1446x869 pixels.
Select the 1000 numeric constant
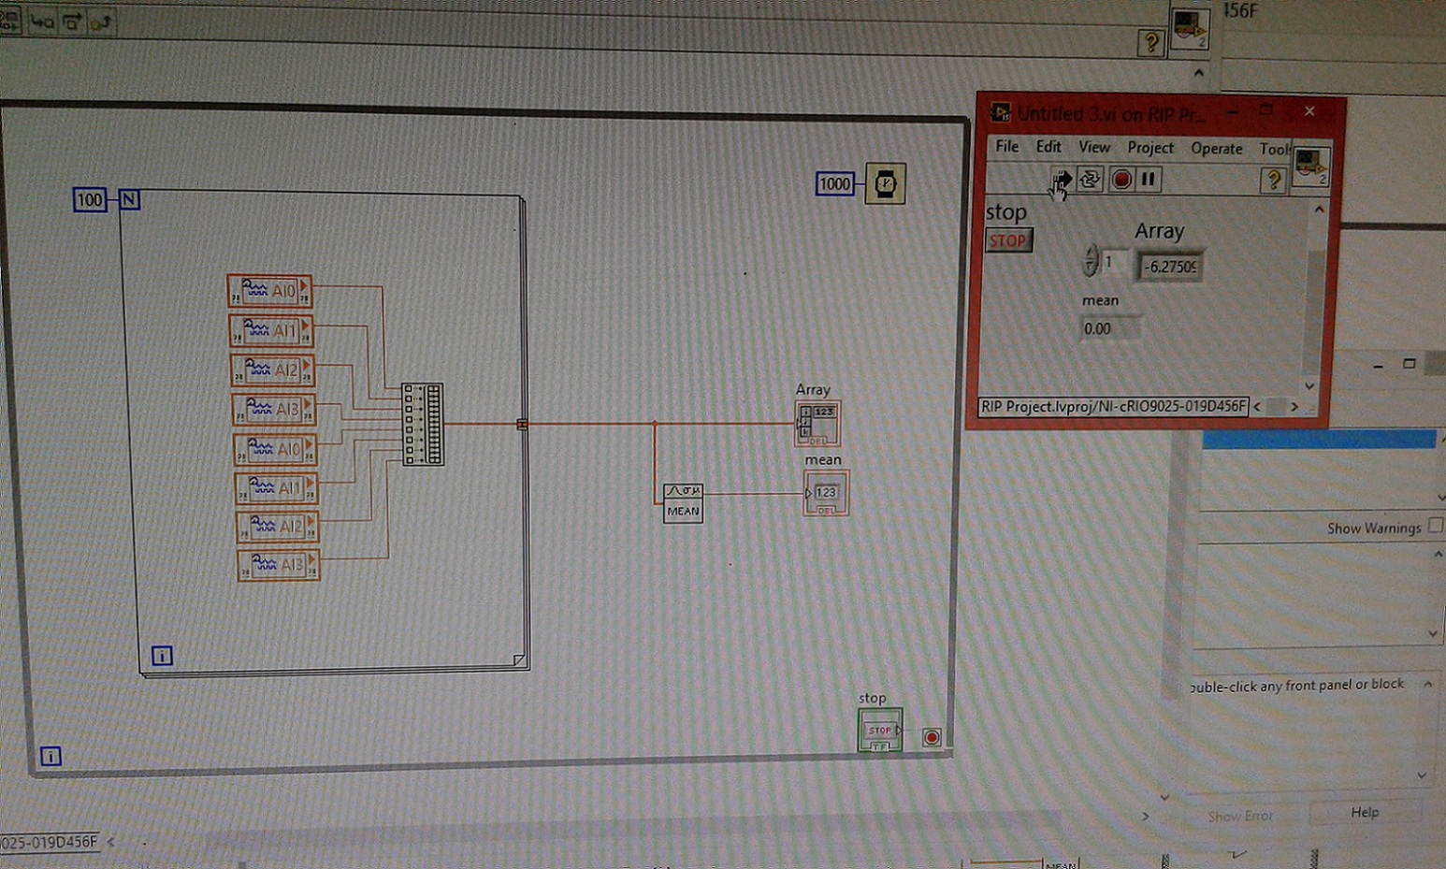[x=835, y=183]
